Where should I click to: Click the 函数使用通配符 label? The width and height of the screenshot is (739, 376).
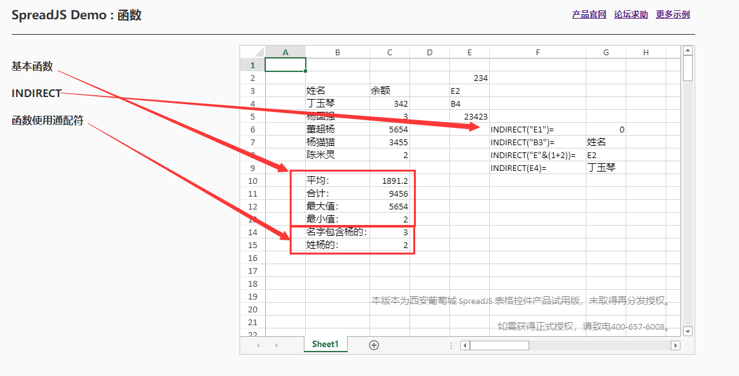[x=48, y=120]
